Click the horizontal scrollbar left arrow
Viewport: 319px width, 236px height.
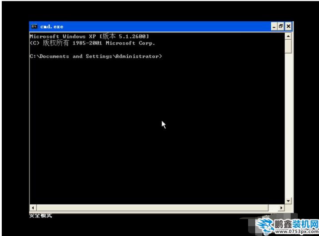tap(33, 208)
